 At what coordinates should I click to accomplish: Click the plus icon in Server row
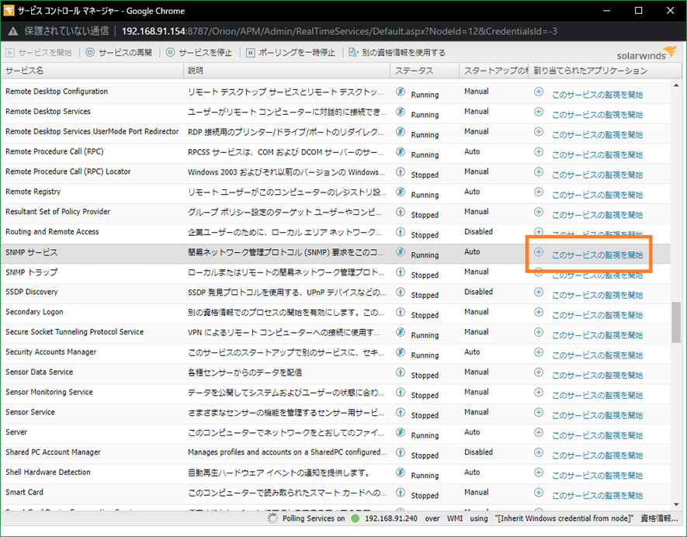point(539,432)
